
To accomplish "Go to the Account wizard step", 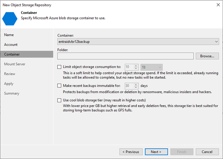I will pos(11,45).
